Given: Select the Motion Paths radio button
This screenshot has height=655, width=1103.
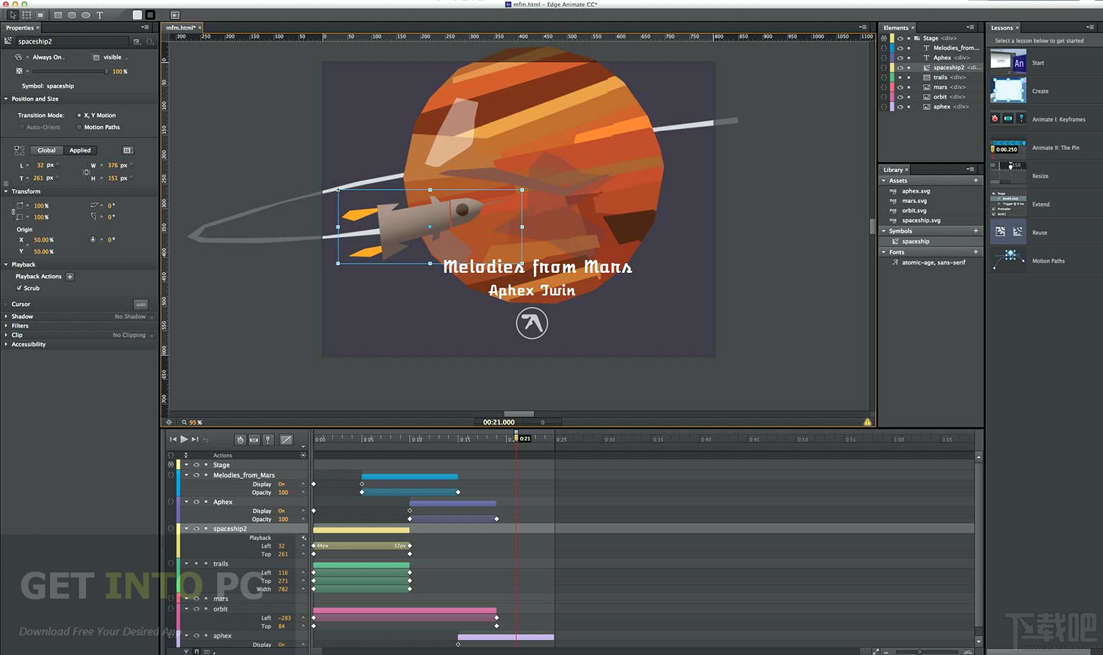Looking at the screenshot, I should click(x=78, y=127).
